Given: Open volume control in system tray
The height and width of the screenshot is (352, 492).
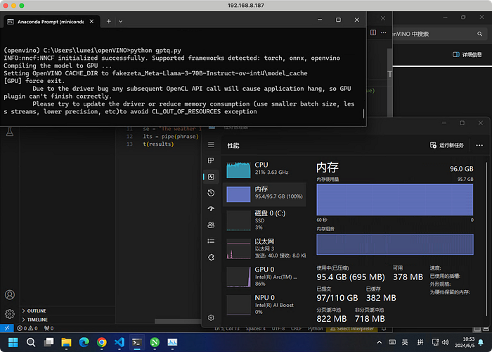Looking at the screenshot, I should (x=445, y=342).
